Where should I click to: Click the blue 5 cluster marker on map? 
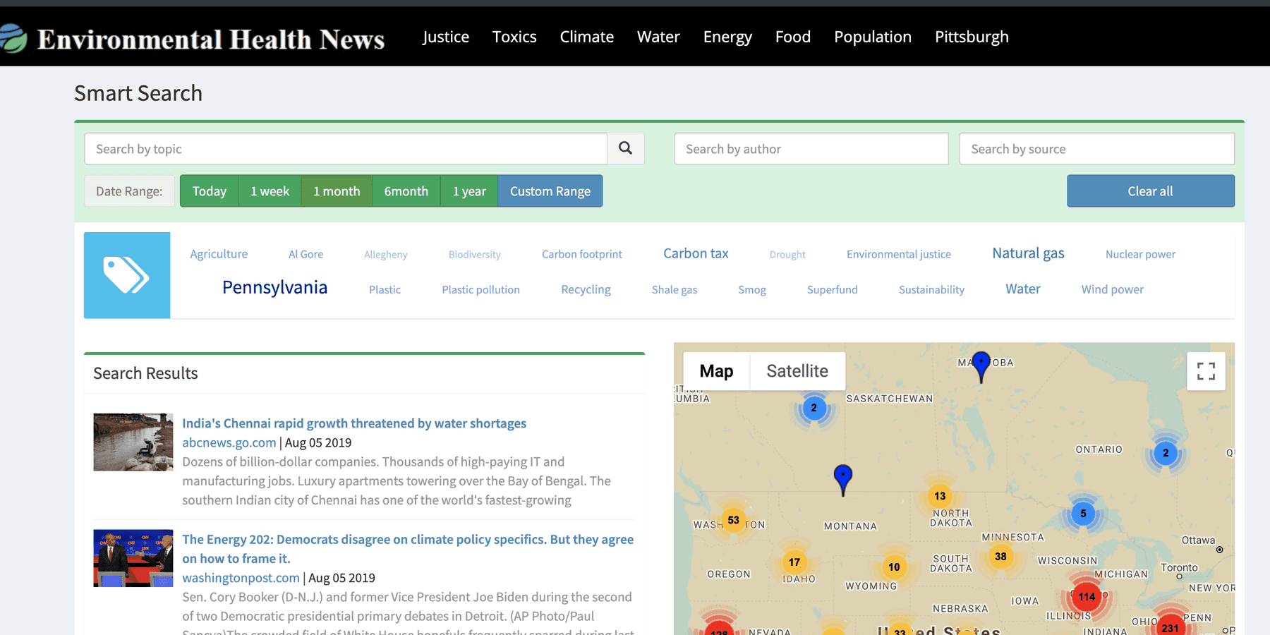click(1083, 514)
